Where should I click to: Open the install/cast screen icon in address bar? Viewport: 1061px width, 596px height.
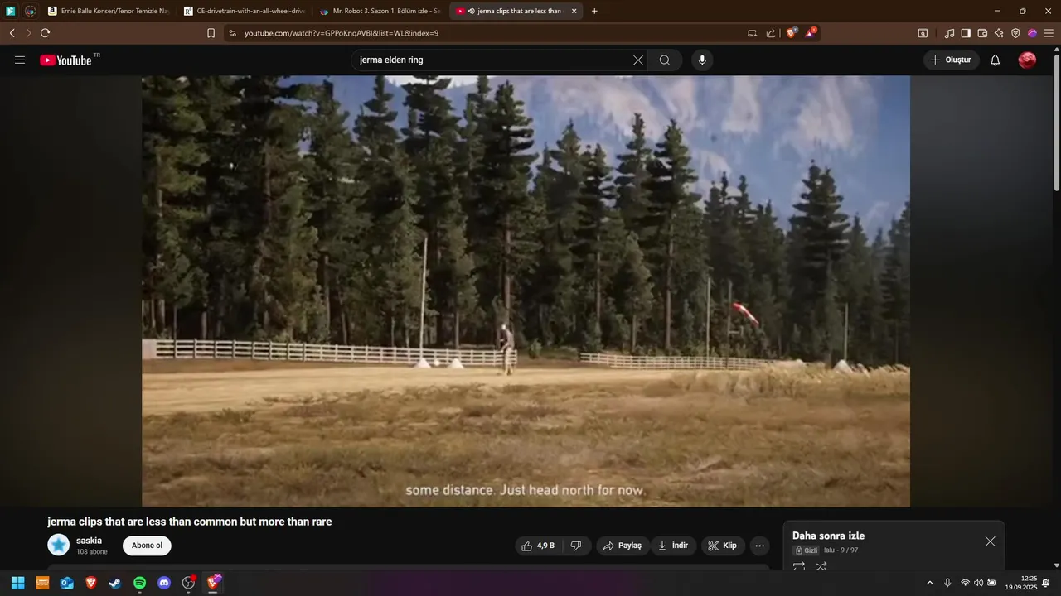point(752,33)
